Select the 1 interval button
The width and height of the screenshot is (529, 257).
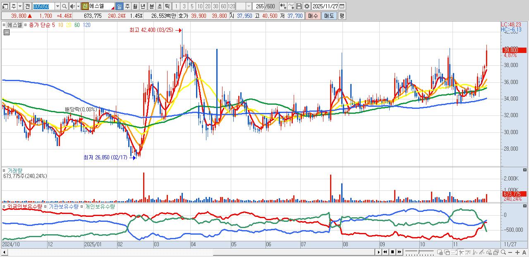click(176, 6)
